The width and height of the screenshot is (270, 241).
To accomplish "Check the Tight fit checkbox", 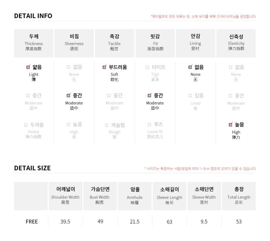I will 147,67.
